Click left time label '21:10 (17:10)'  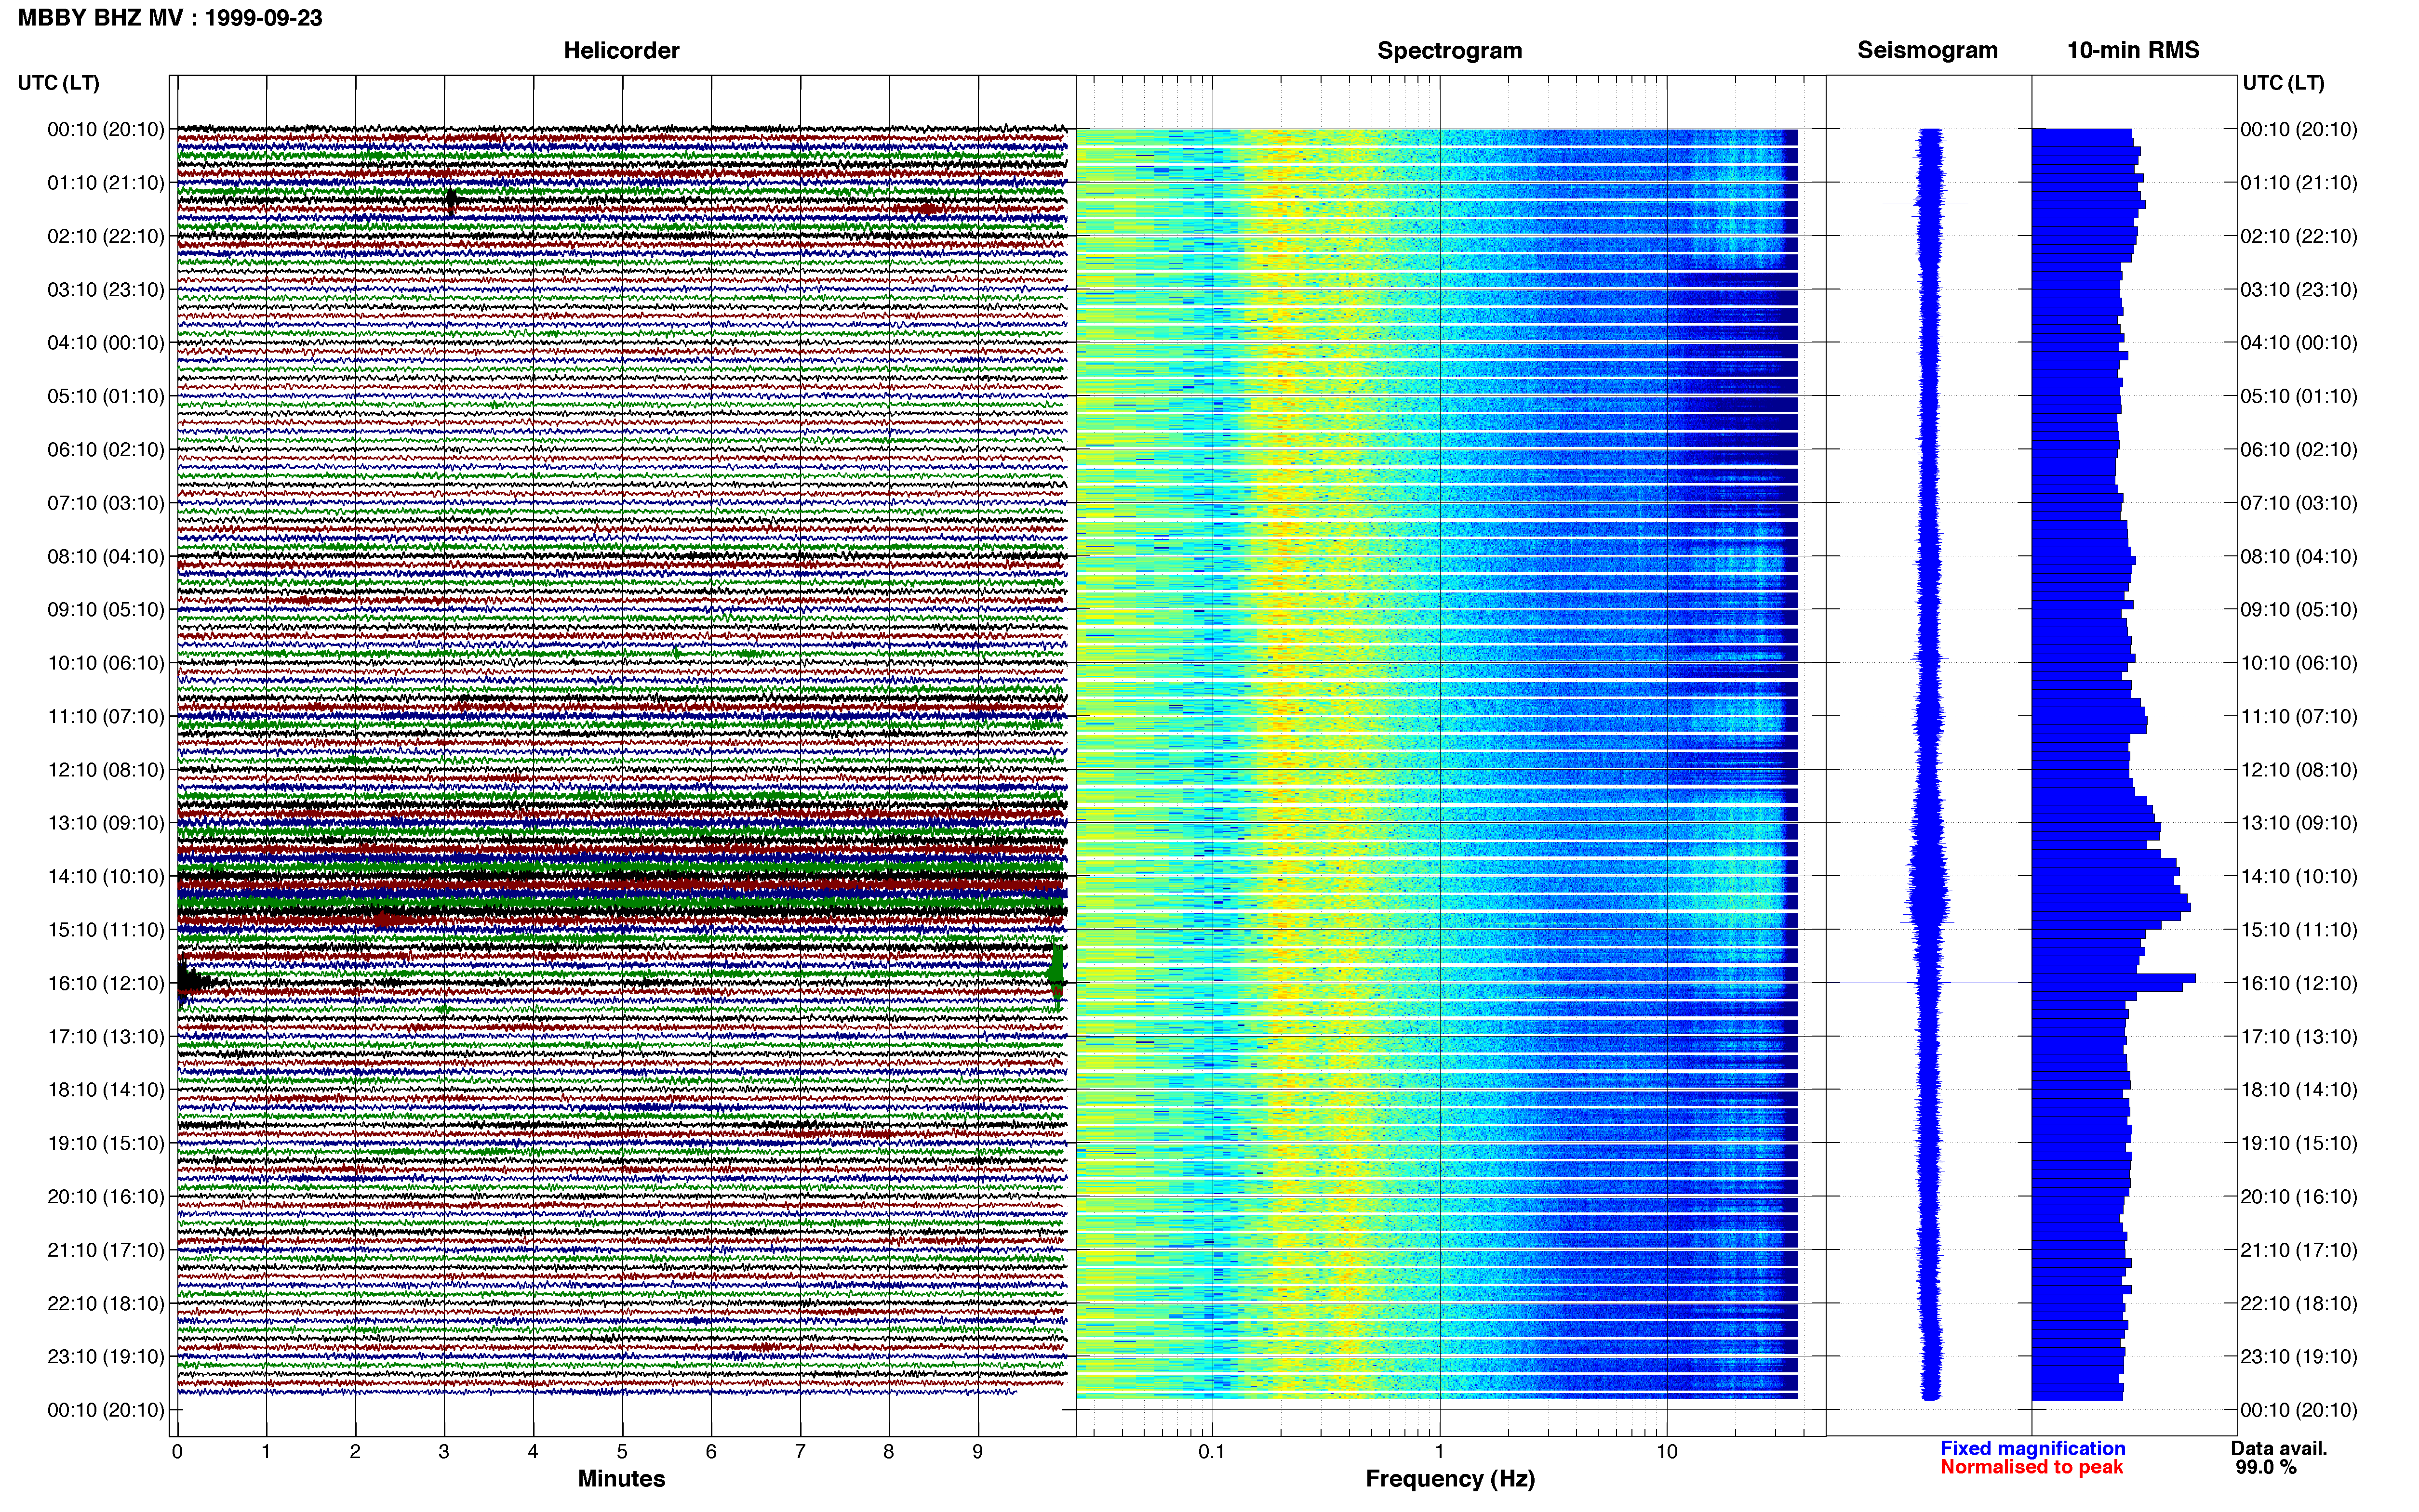click(106, 1250)
